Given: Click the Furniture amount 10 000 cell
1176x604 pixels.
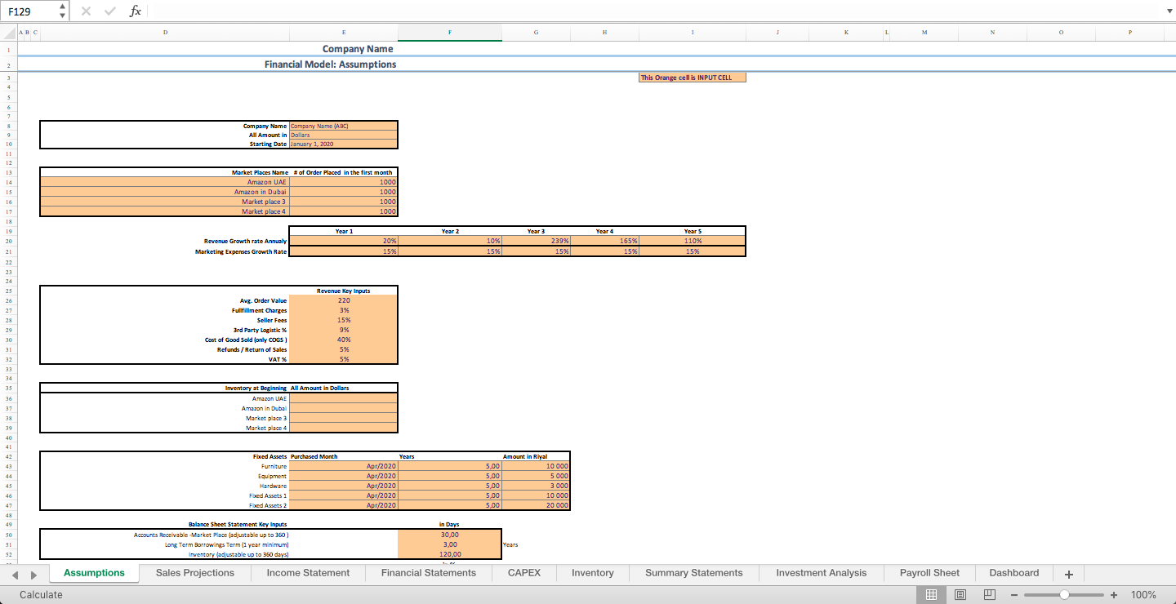Looking at the screenshot, I should point(536,466).
